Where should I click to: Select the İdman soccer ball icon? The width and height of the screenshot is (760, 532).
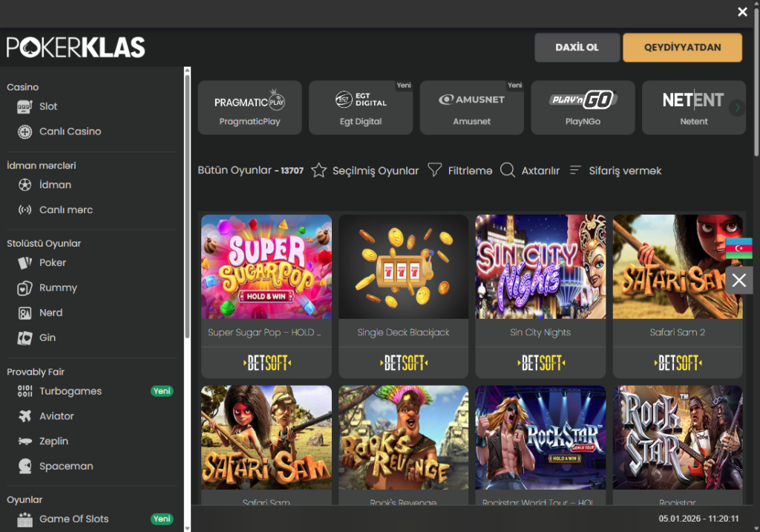[x=26, y=185]
